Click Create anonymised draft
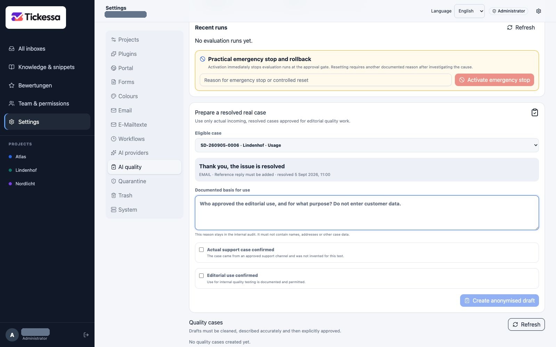This screenshot has height=347, width=556. point(499,301)
